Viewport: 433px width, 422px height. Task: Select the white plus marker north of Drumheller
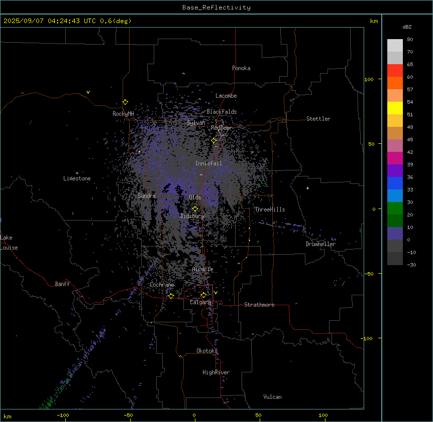[307, 188]
